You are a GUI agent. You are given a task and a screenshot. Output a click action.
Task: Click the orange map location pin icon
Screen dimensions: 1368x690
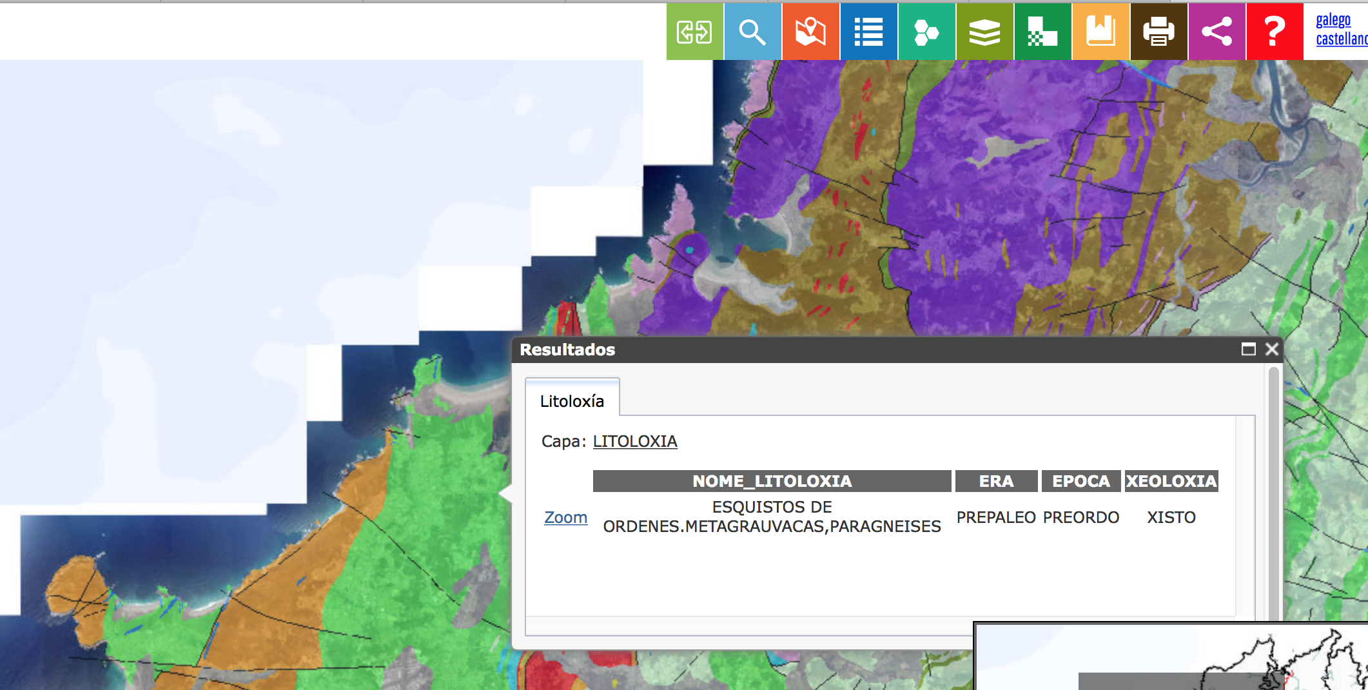click(x=810, y=32)
